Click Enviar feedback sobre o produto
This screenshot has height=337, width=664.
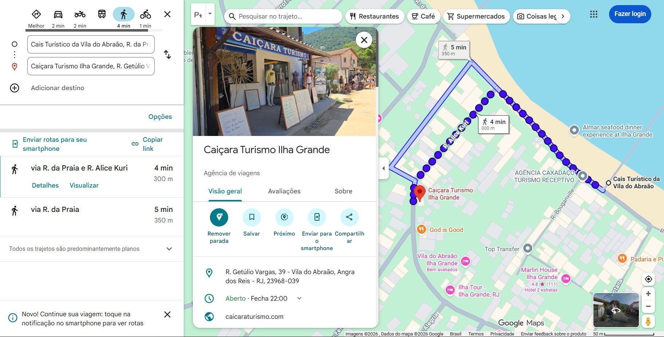(553, 334)
